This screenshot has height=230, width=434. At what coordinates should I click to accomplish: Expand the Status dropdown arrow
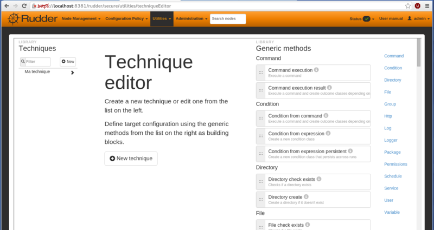click(x=373, y=19)
